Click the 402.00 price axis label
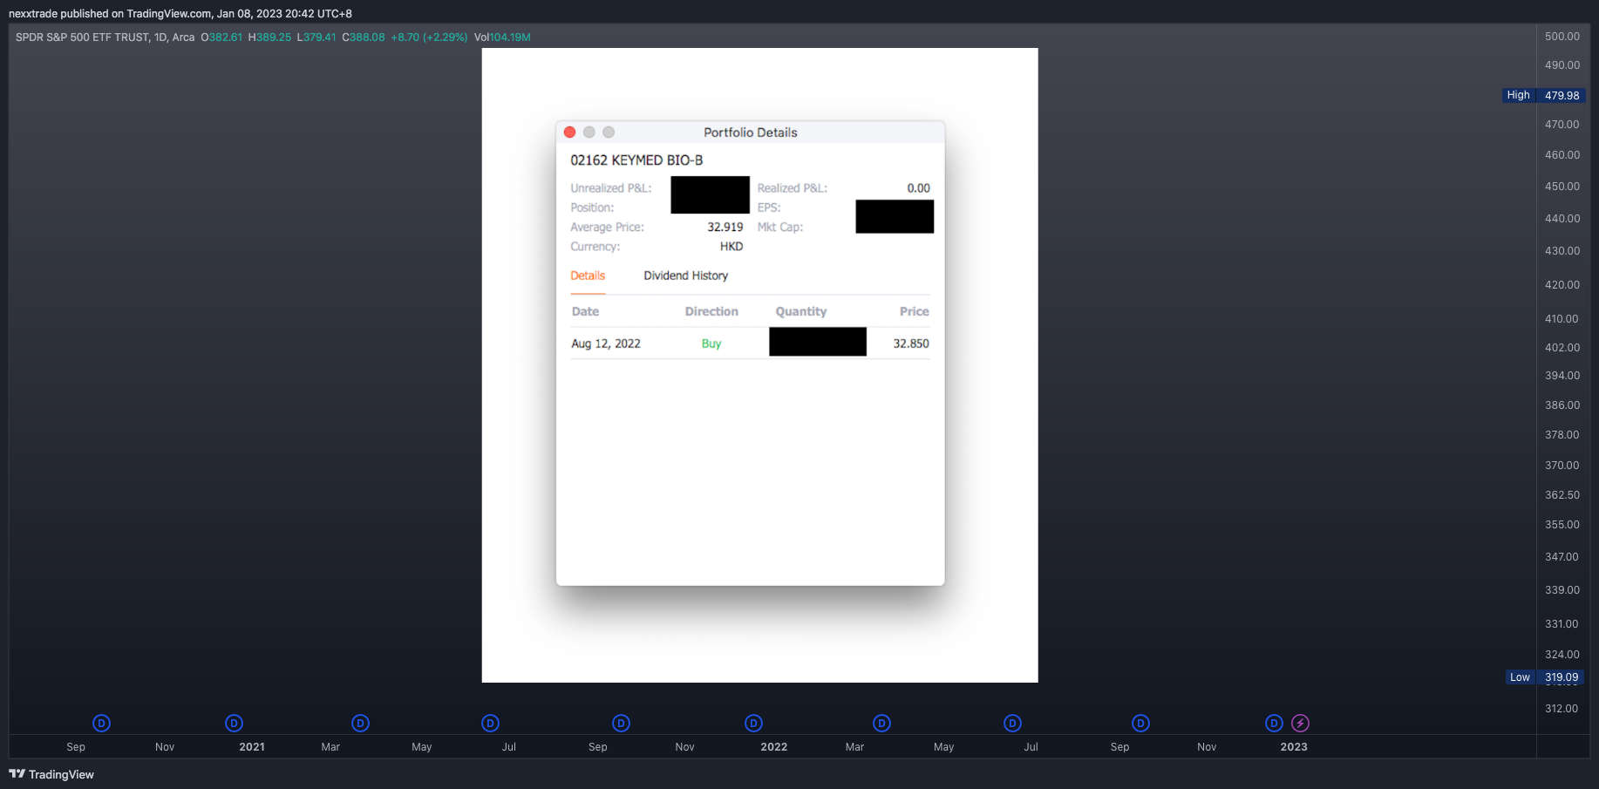Viewport: 1599px width, 789px height. [x=1562, y=348]
